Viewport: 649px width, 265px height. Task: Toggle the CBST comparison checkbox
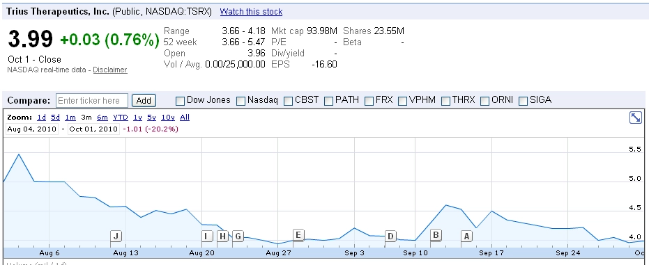pos(289,101)
